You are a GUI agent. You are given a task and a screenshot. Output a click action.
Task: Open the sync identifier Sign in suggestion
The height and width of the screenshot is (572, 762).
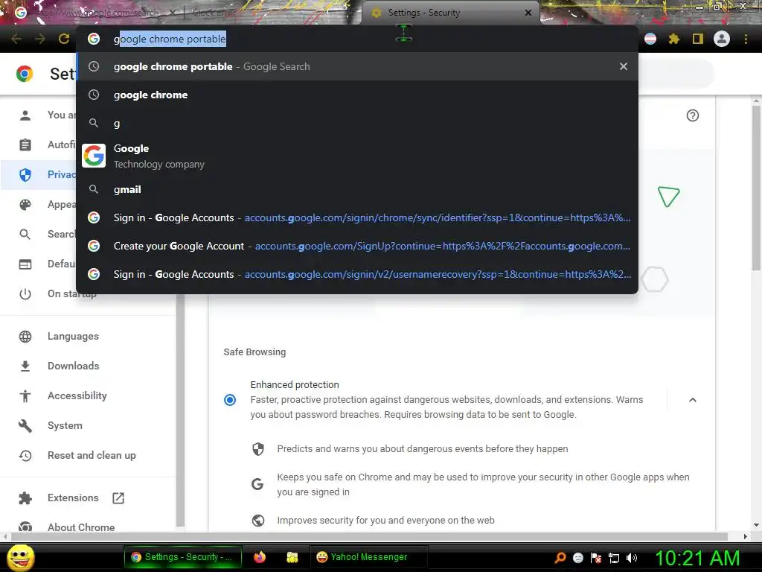(357, 218)
